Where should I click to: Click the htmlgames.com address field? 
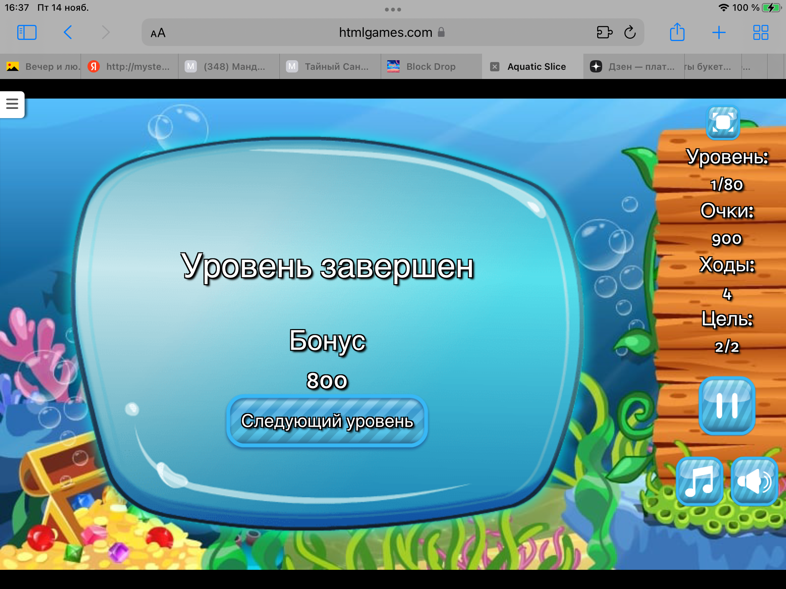coord(385,33)
